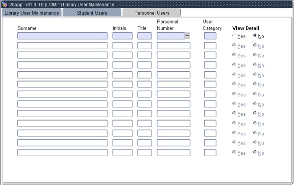Click the second row Surname field
The height and width of the screenshot is (185, 294).
[63, 45]
